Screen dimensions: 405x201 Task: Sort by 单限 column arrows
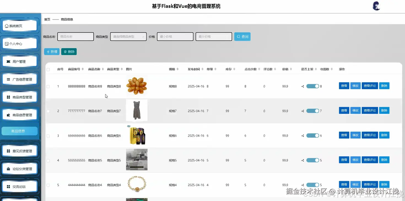click(x=215, y=69)
